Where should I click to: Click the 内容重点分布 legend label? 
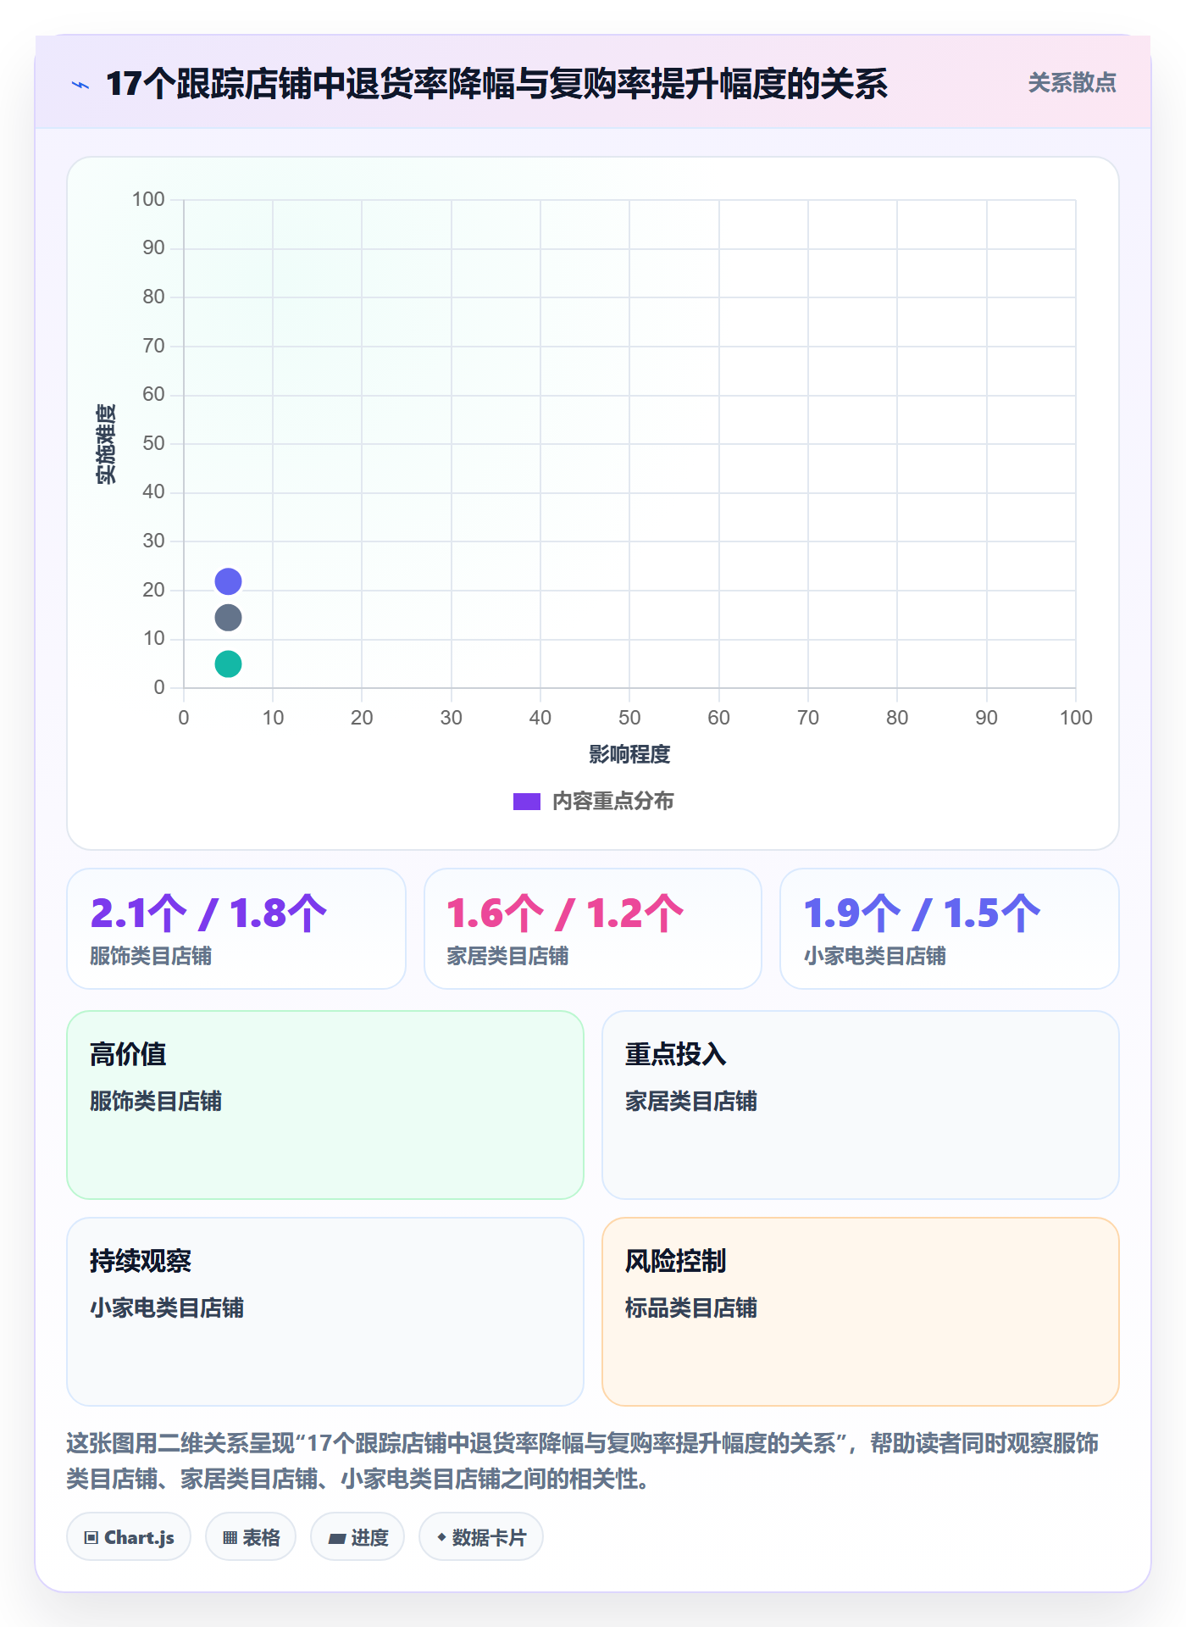pos(612,802)
